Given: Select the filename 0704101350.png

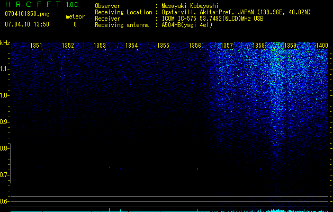Looking at the screenshot, I should [x=27, y=14].
